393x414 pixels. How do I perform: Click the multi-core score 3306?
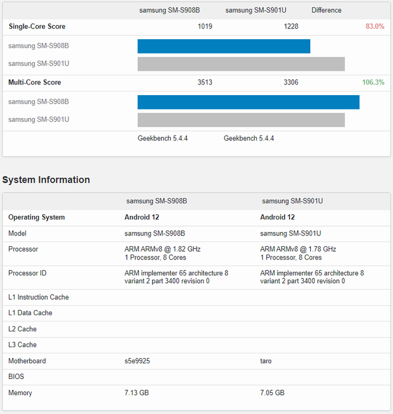pos(291,82)
